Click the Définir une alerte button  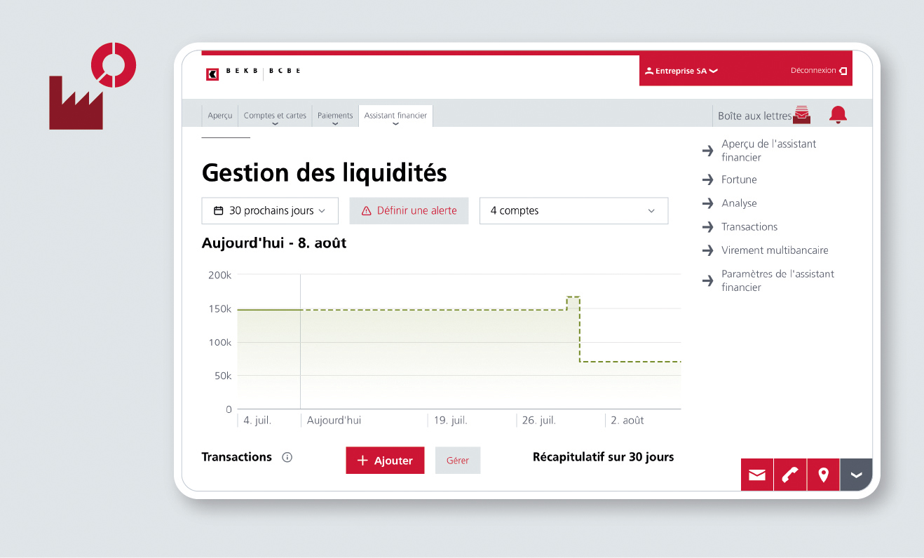[409, 211]
